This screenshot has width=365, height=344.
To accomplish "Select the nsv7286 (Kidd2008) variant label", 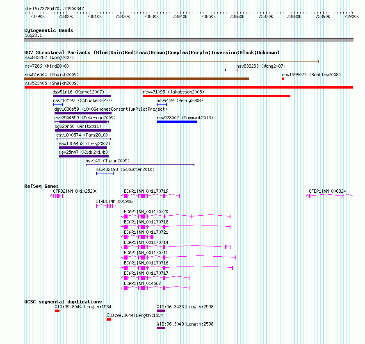I will 47,66.
